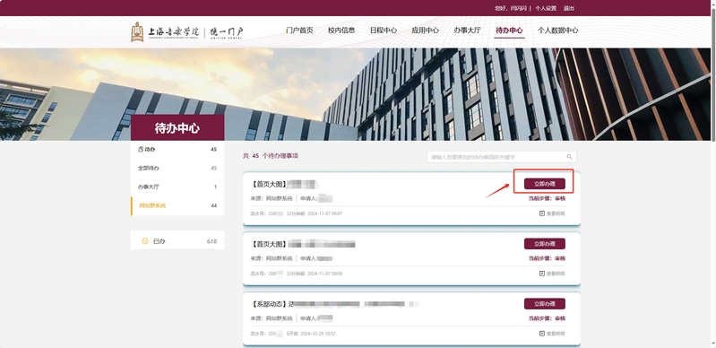Click 立即办理 for the 09:07 item
The height and width of the screenshot is (348, 716).
(545, 184)
